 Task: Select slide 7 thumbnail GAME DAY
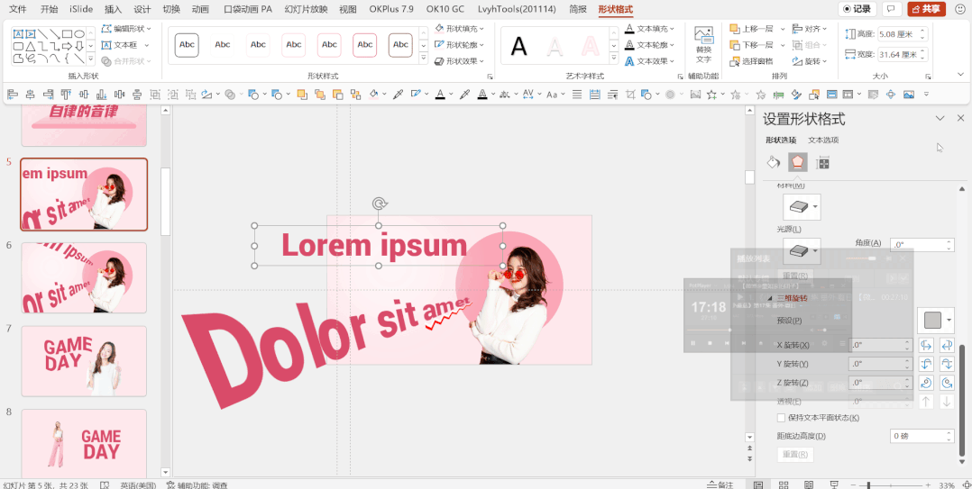click(x=85, y=361)
